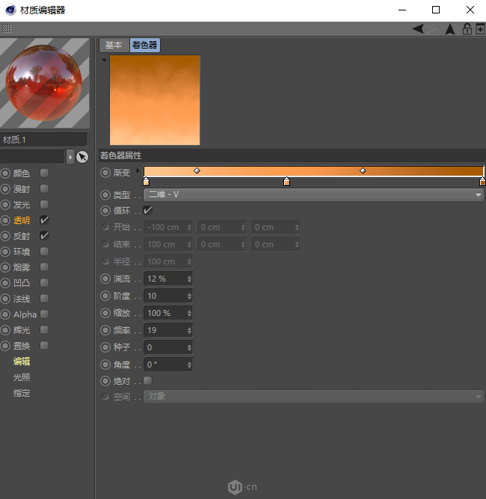Click the keyframe circle beside 湍流

click(x=105, y=279)
